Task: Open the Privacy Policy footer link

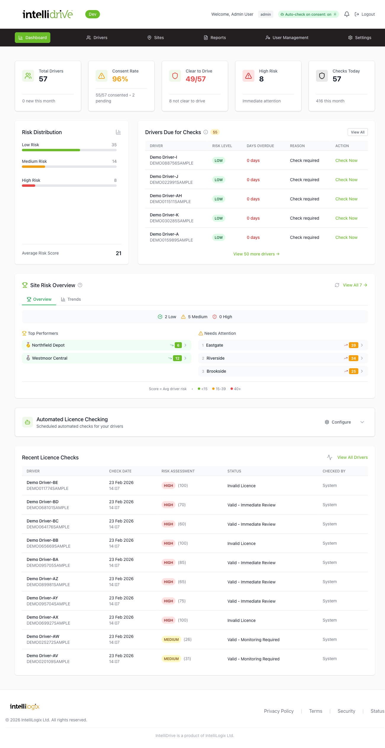Action: 279,711
